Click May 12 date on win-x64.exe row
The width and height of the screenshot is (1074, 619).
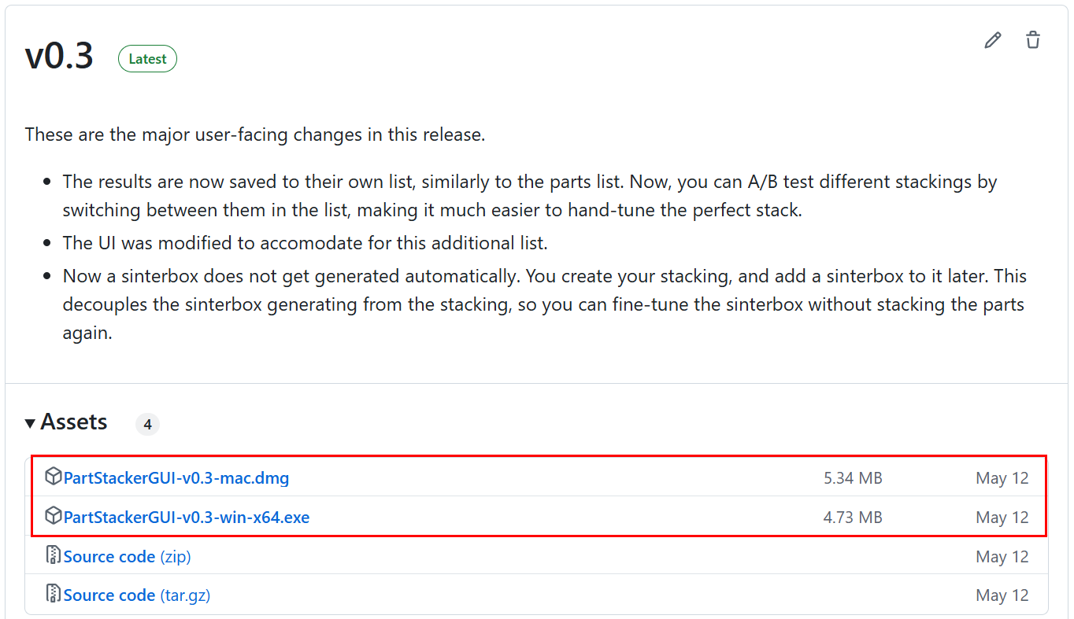[x=1002, y=518]
